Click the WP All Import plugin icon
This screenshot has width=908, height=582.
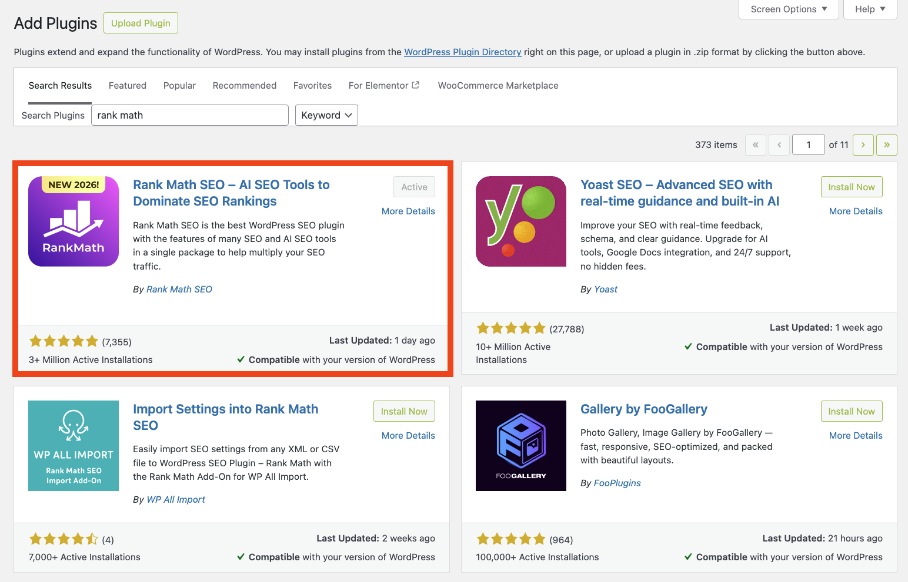73,445
